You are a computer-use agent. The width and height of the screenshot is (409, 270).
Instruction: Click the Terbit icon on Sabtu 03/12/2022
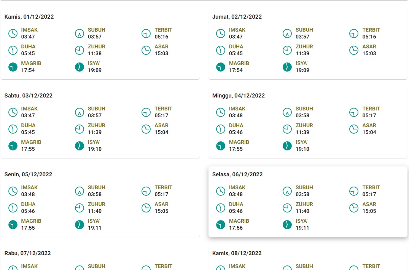click(x=146, y=112)
